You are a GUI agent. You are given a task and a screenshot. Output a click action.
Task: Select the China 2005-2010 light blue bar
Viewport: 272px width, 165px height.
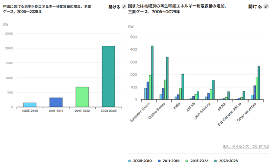[30, 105]
